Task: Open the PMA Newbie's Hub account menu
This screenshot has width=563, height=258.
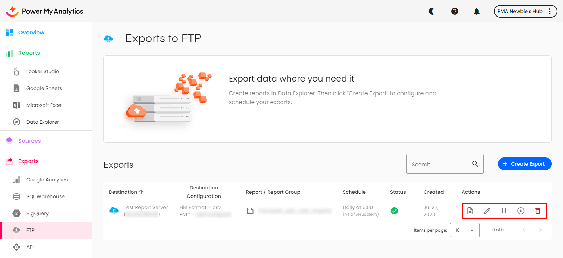Action: tap(525, 11)
